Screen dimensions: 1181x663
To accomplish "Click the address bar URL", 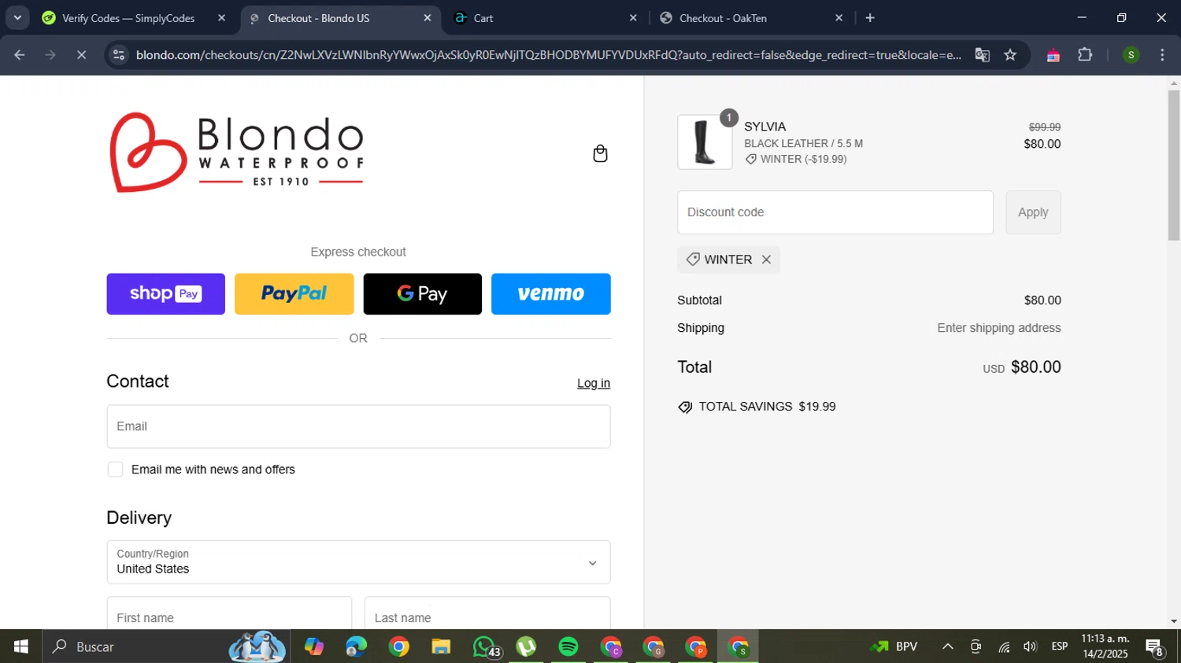I will coord(548,55).
